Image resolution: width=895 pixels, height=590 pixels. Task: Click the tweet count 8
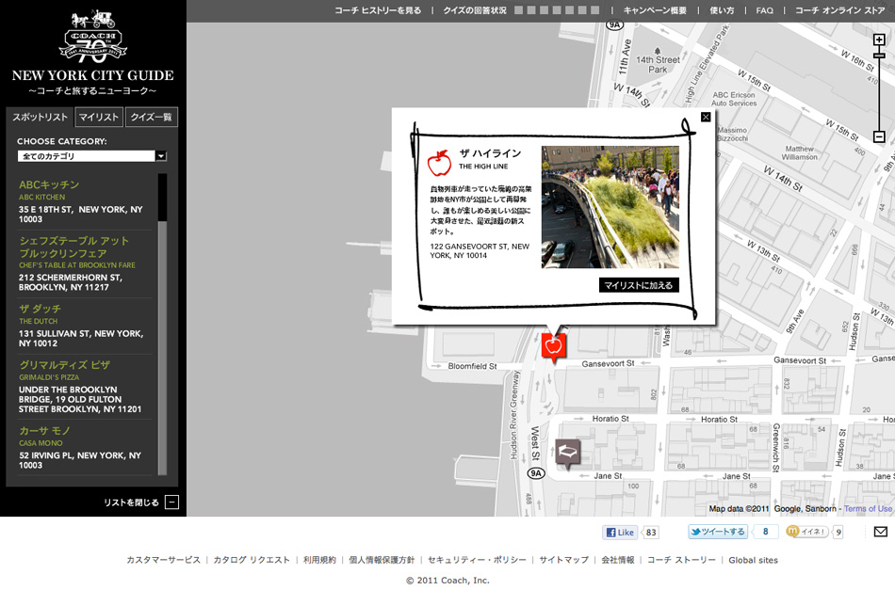765,532
